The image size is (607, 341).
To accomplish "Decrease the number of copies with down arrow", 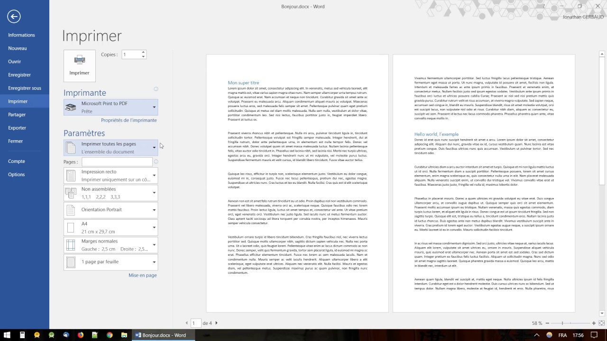I will point(143,57).
